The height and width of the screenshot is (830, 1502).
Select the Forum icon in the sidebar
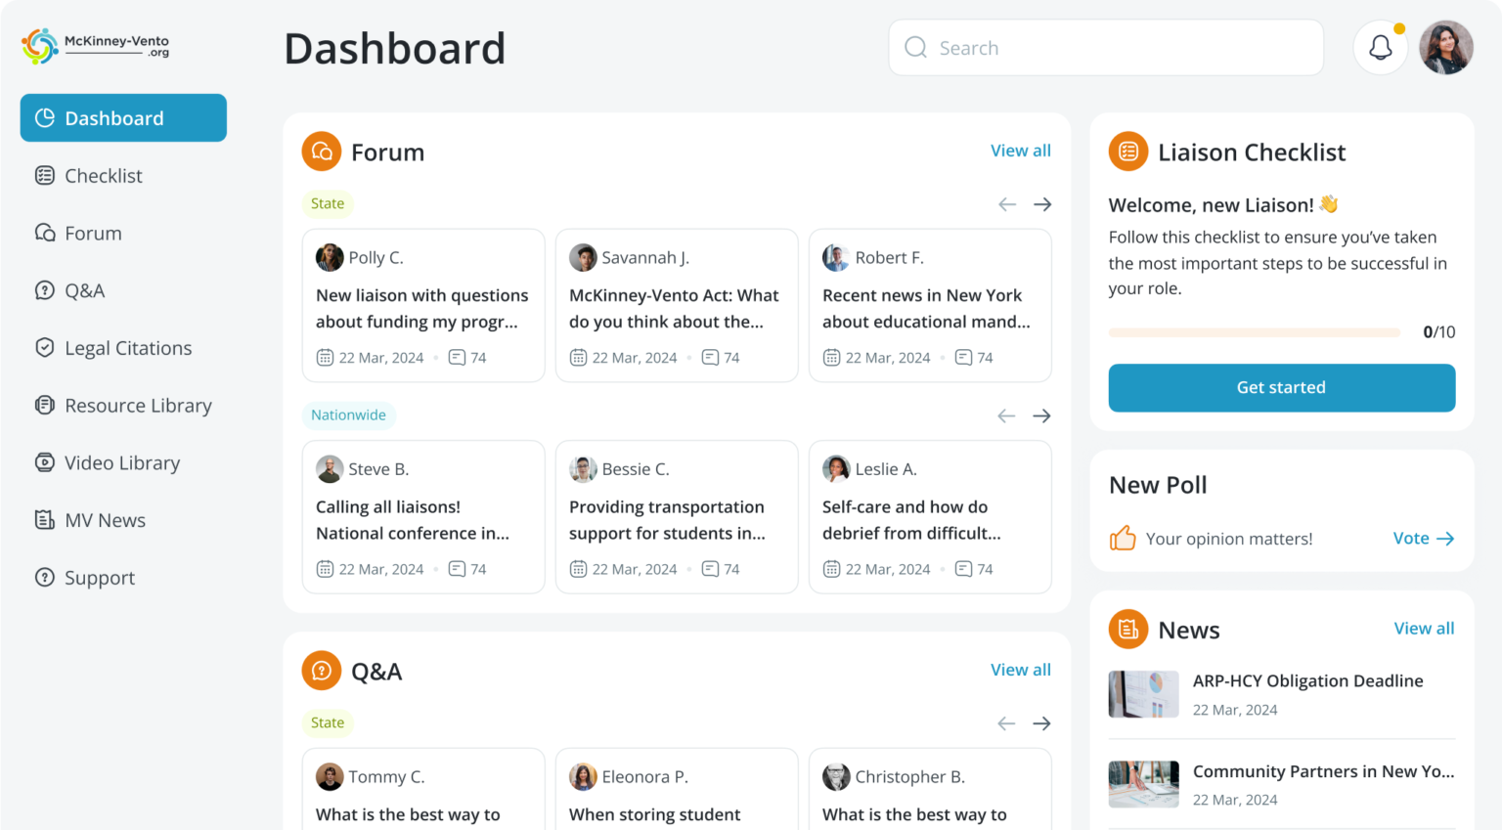point(45,233)
